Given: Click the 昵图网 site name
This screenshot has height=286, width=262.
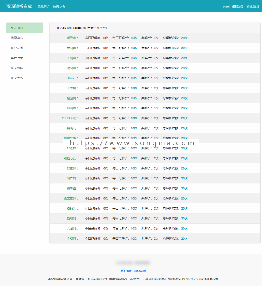Looking at the screenshot, I should click(x=72, y=68).
